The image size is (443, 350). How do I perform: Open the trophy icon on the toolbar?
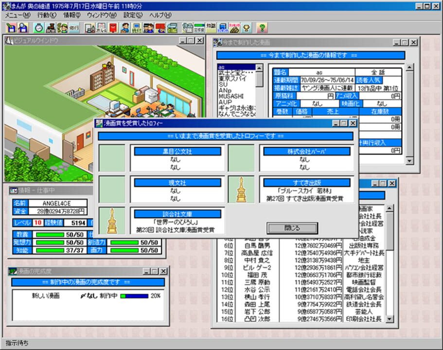pos(246,27)
